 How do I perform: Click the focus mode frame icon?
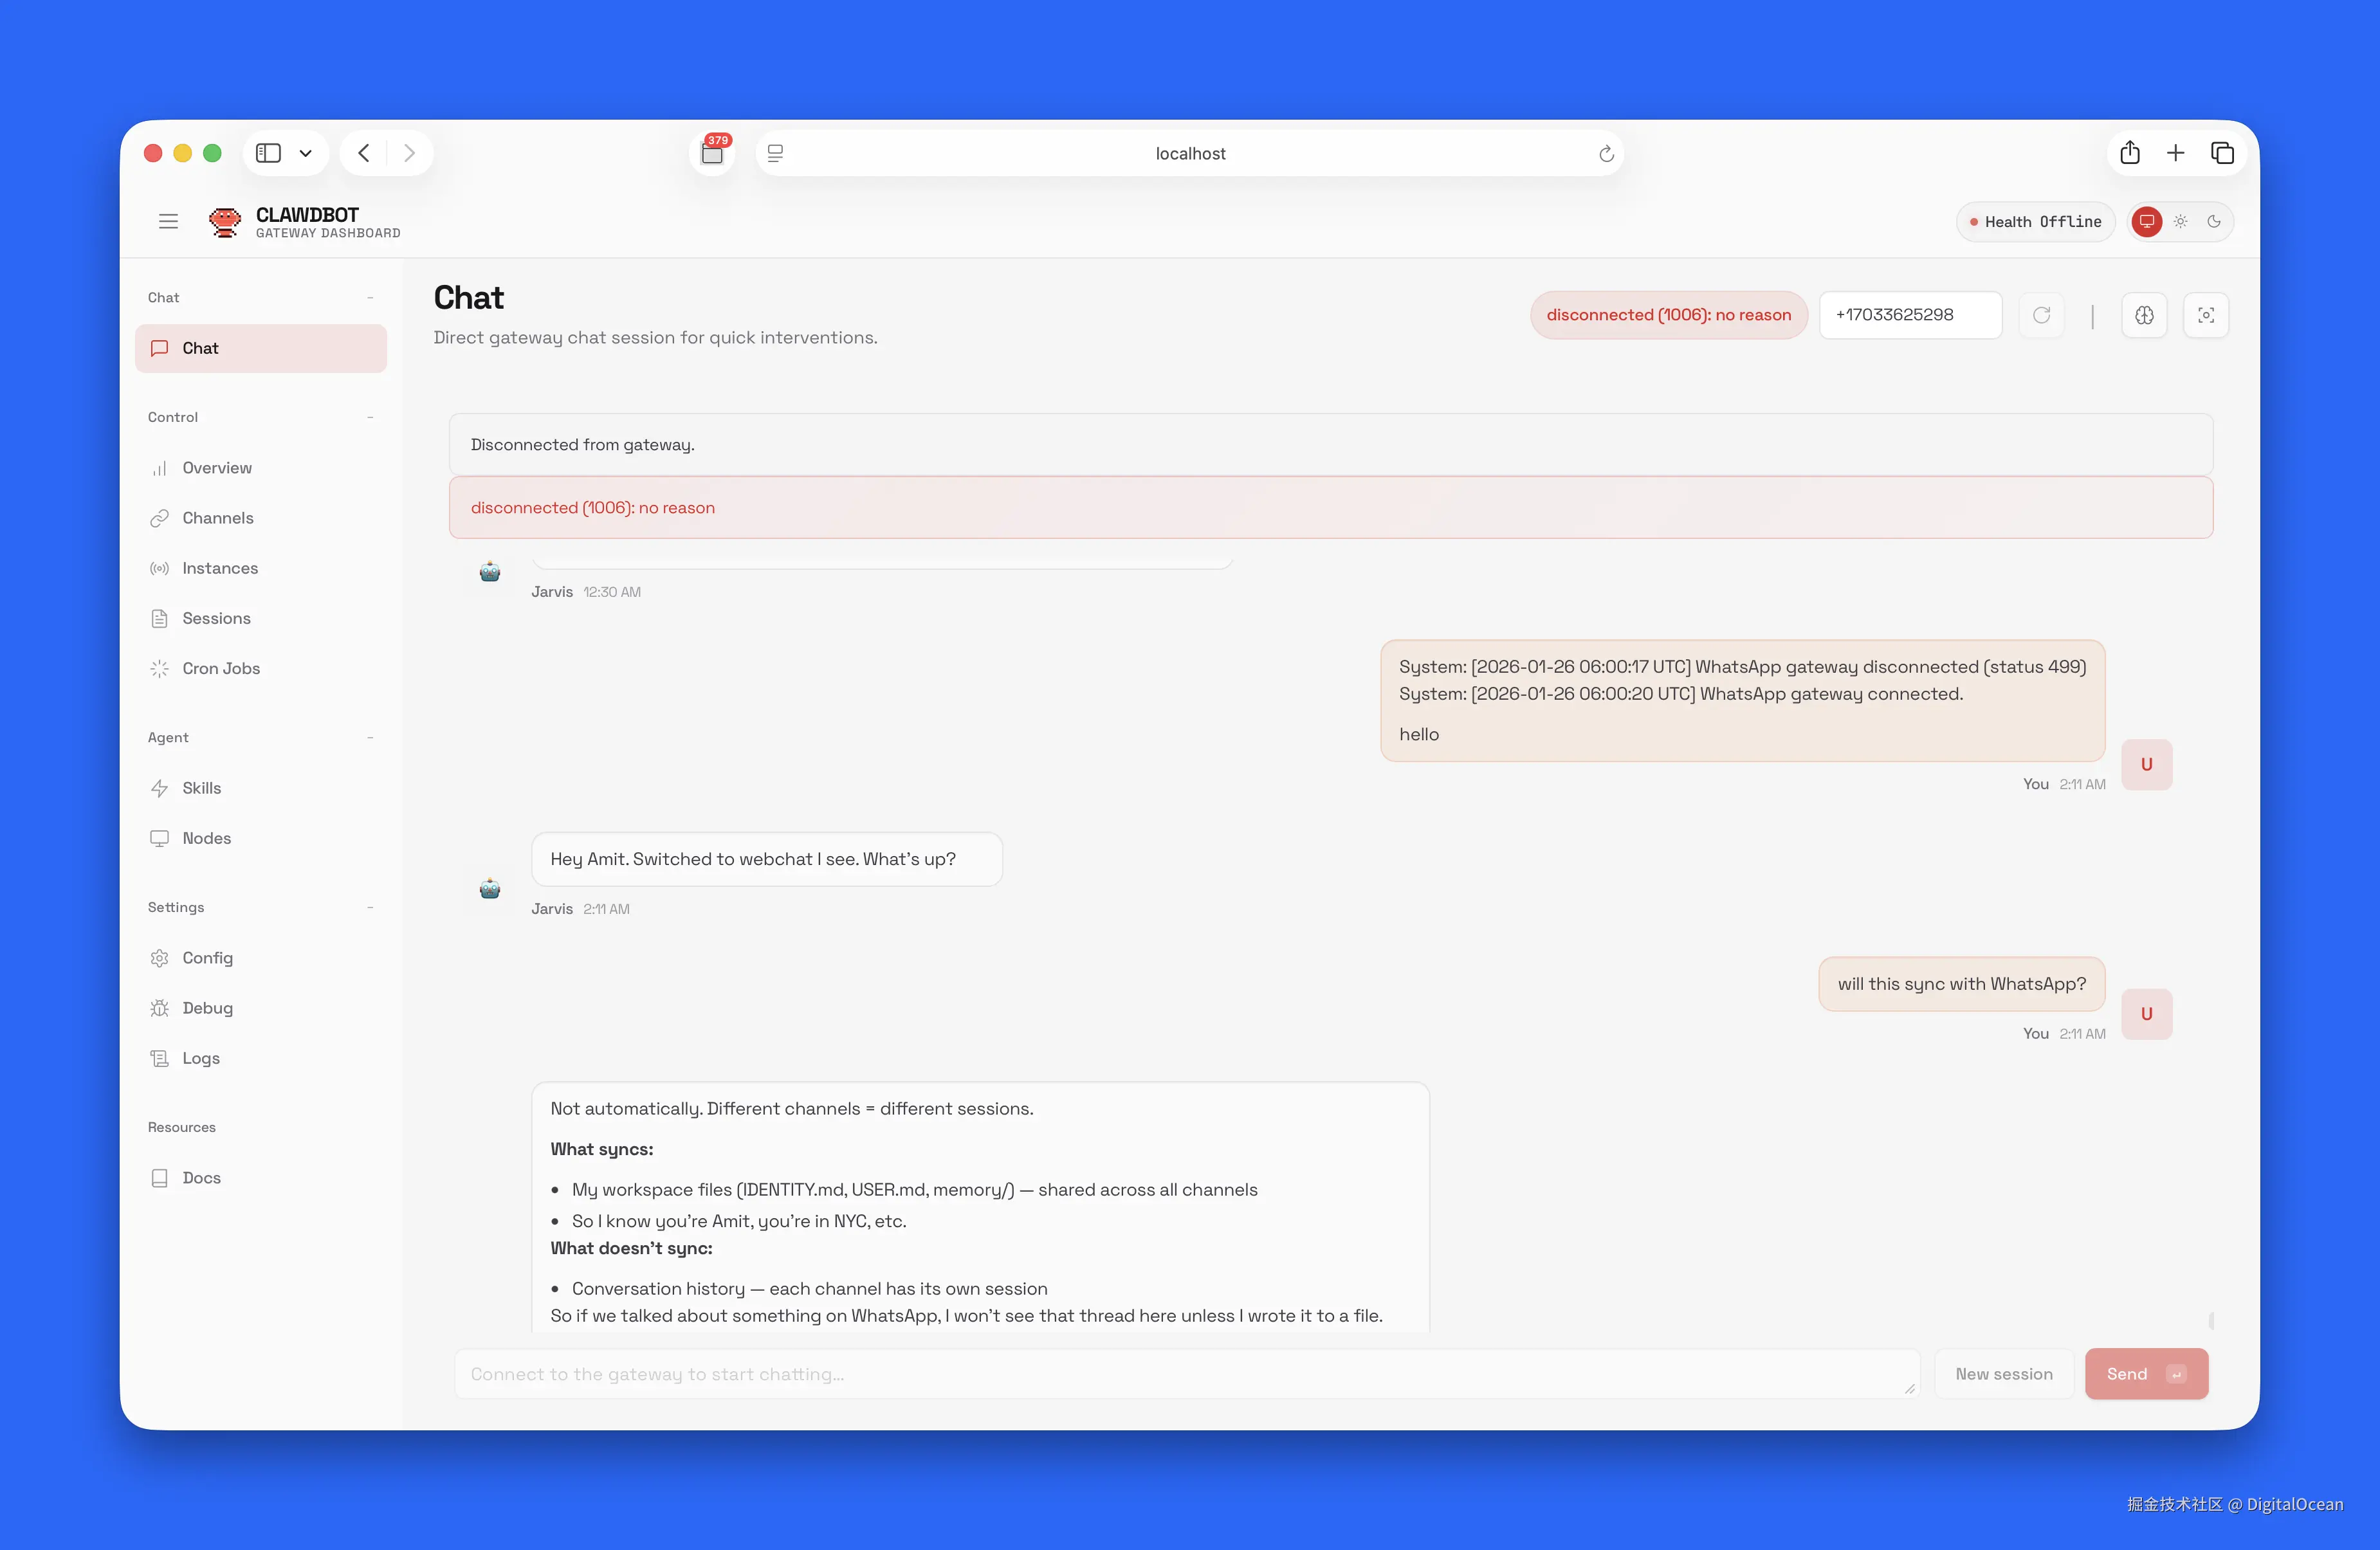2206,315
